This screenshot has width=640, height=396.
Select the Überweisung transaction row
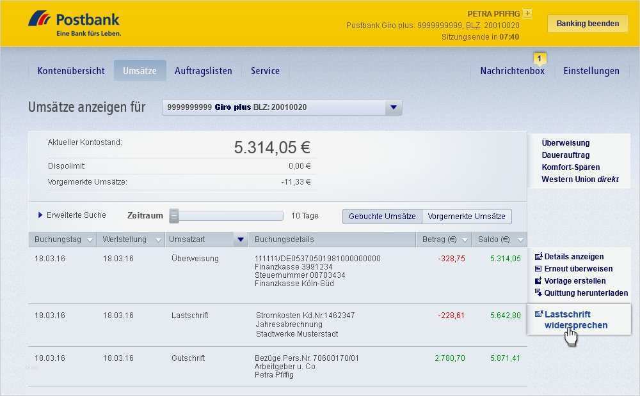pos(278,275)
